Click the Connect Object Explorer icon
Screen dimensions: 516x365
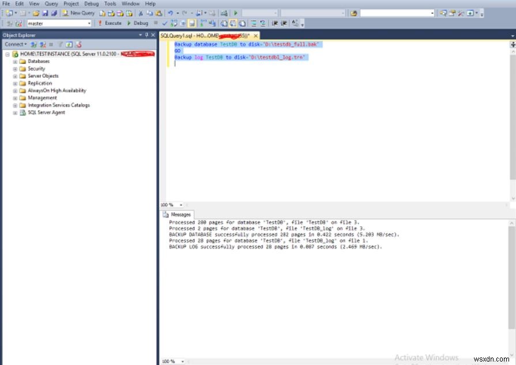coord(33,44)
